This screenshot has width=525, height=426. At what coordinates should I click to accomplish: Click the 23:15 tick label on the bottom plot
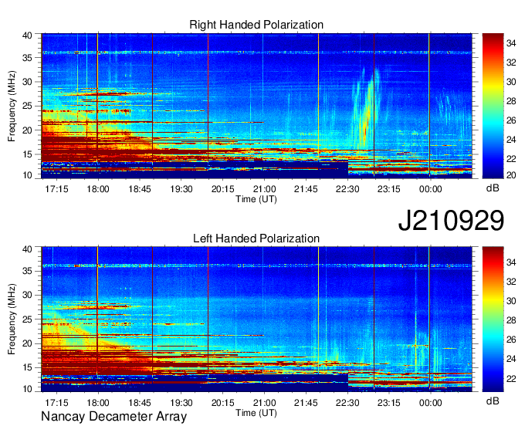(388, 403)
